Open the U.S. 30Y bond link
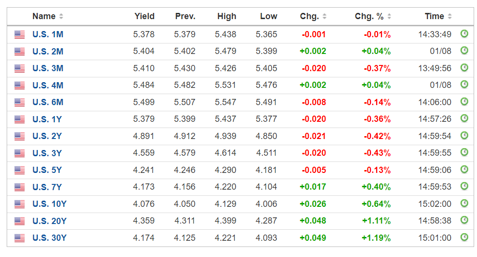 [50, 238]
